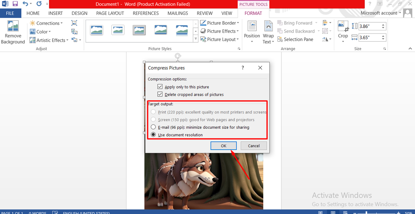Open the Picture Border dropdown
Image resolution: width=415 pixels, height=214 pixels.
tap(220, 23)
